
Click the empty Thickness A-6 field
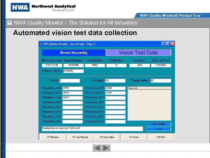click(x=72, y=112)
